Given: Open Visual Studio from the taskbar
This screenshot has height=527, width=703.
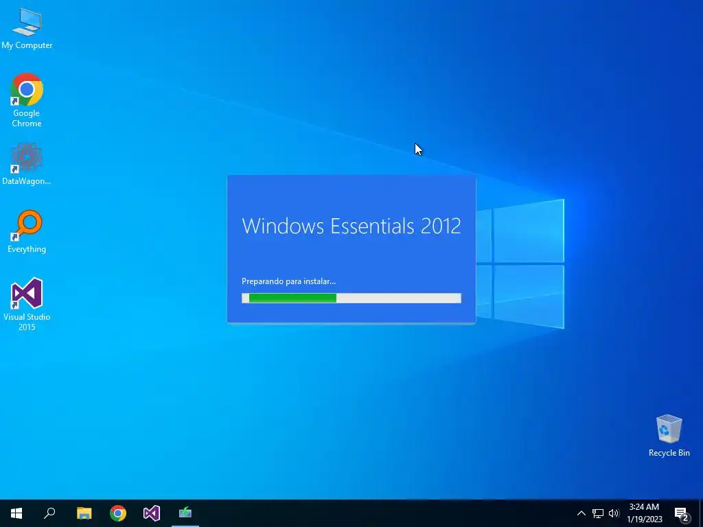Looking at the screenshot, I should click(152, 513).
